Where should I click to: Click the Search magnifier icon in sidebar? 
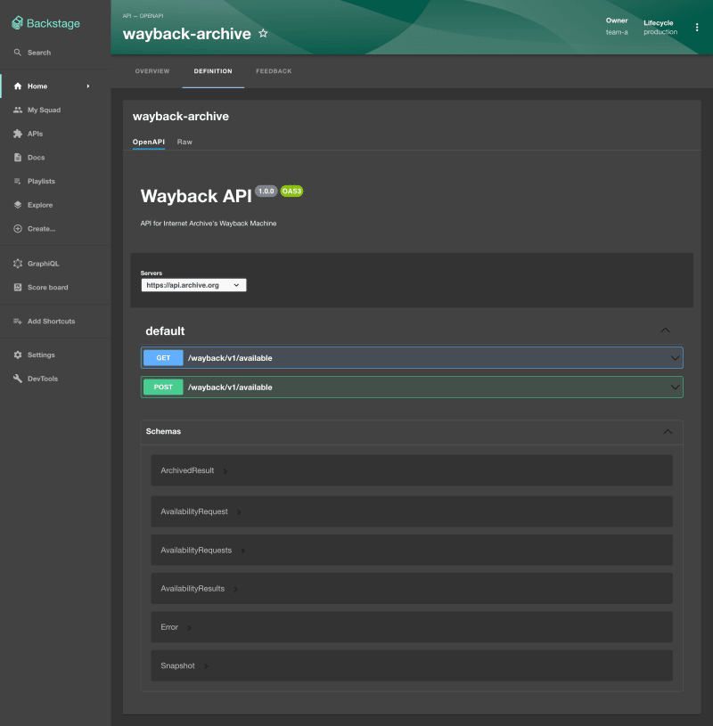(18, 53)
